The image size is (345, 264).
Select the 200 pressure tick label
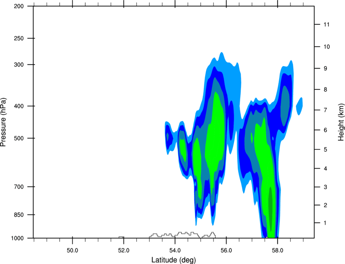click(19, 6)
